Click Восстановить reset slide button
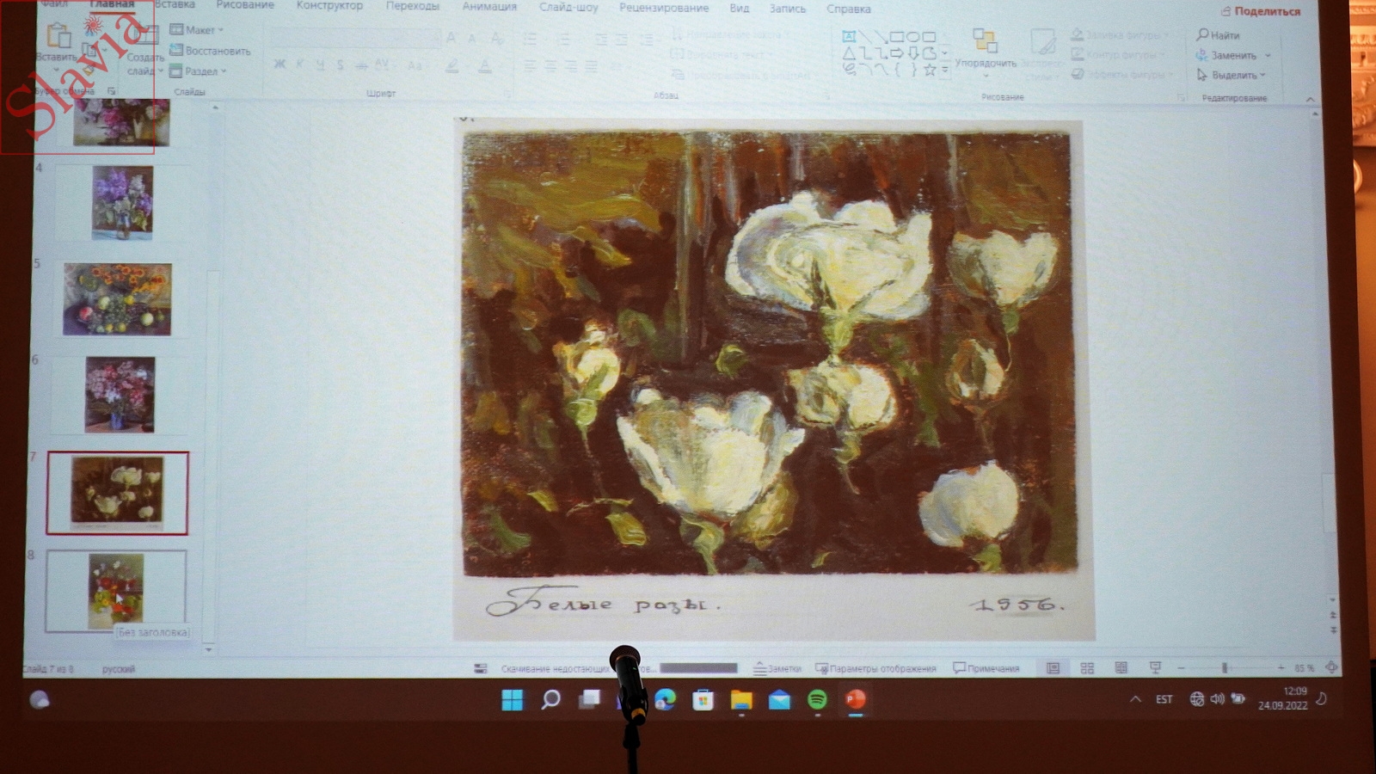 (210, 51)
